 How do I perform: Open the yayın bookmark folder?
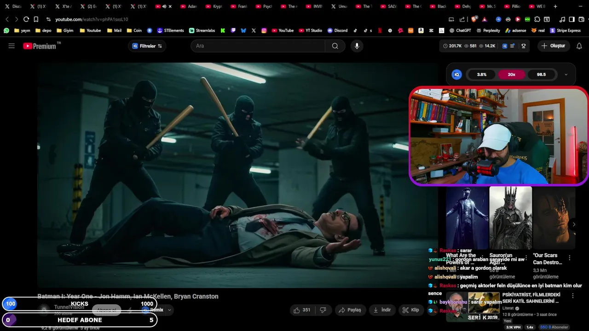coord(22,30)
